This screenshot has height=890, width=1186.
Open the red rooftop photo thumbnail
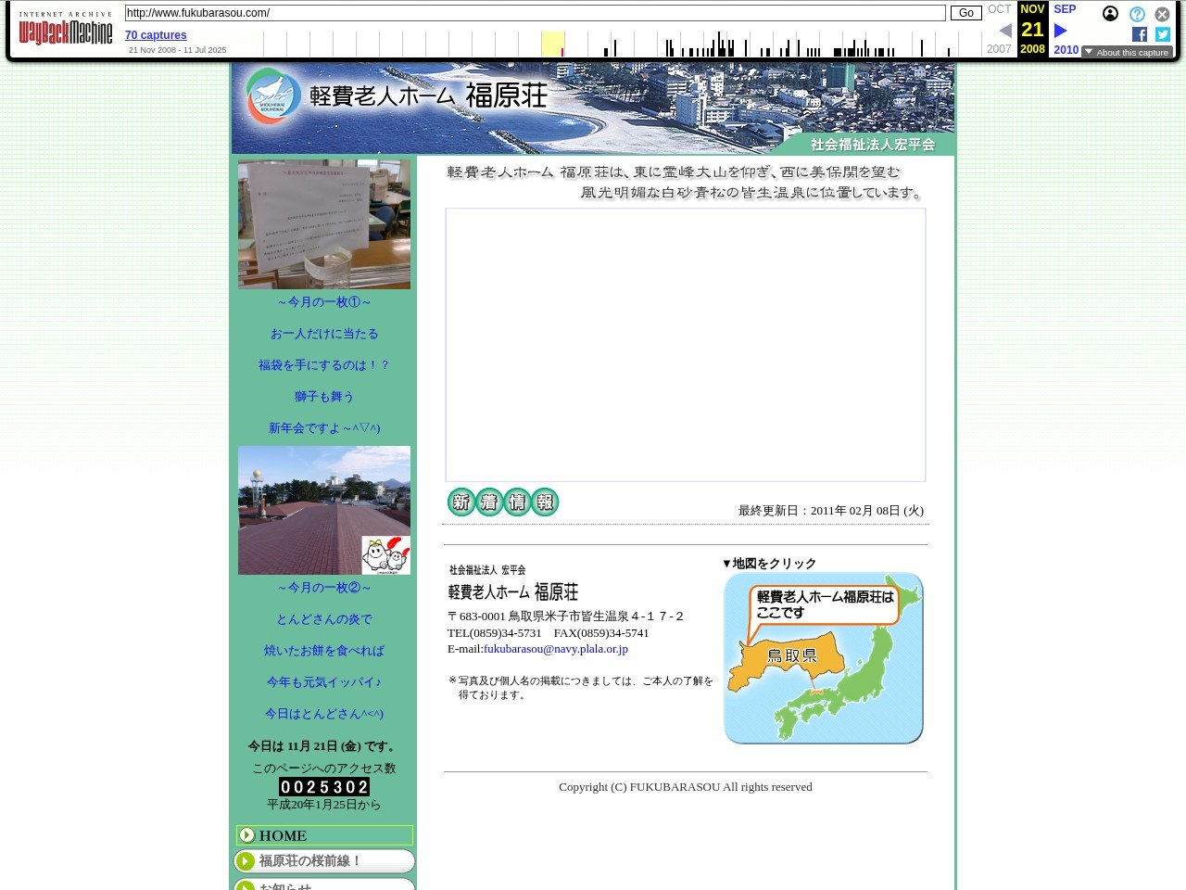click(324, 510)
